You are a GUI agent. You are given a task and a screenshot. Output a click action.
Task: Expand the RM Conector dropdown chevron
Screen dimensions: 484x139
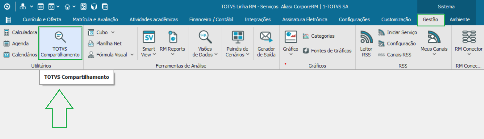tap(469, 54)
